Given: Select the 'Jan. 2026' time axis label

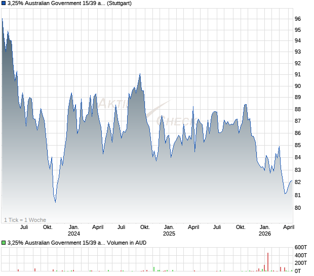Looking at the screenshot, I should click(x=264, y=230).
